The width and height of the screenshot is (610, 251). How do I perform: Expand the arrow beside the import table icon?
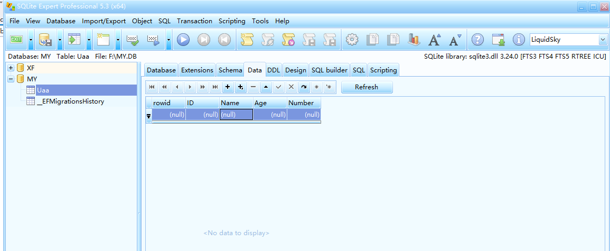(x=89, y=39)
